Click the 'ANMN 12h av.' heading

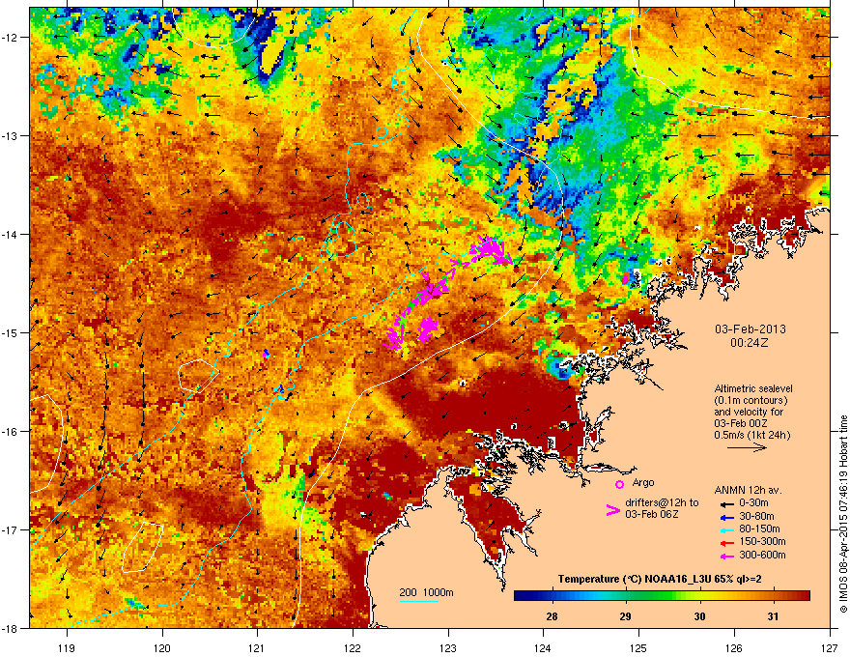(748, 490)
